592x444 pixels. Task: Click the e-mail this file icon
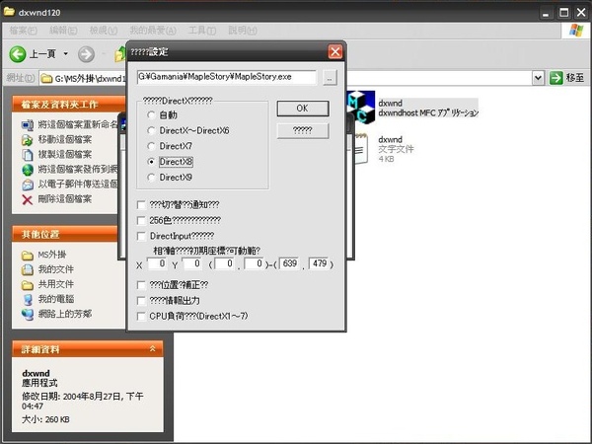[28, 185]
